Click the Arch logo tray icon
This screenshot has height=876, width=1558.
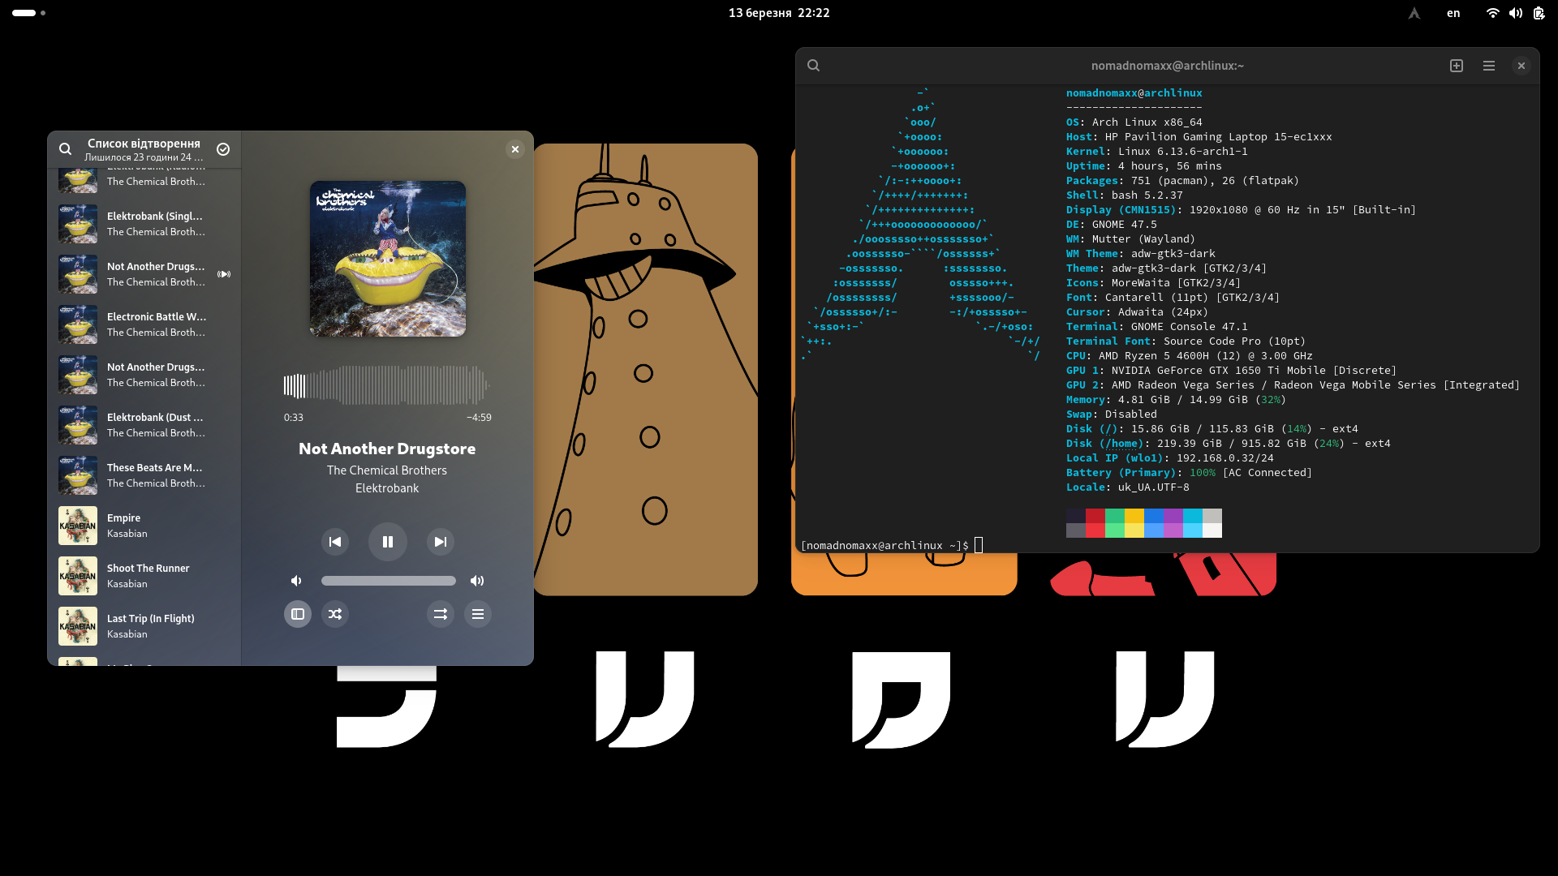(1414, 13)
